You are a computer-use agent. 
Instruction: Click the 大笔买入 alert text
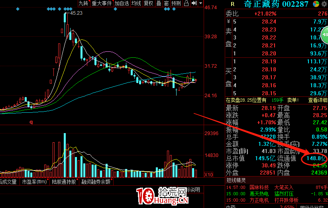point(284,188)
